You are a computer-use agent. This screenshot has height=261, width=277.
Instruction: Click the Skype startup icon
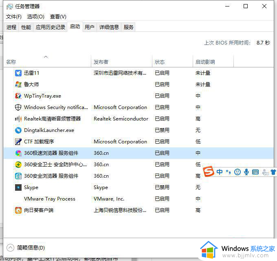click(x=18, y=187)
